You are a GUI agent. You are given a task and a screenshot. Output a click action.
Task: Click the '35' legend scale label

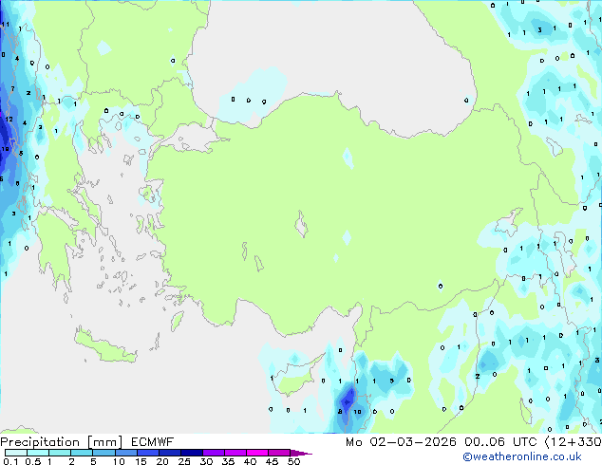[x=228, y=461]
